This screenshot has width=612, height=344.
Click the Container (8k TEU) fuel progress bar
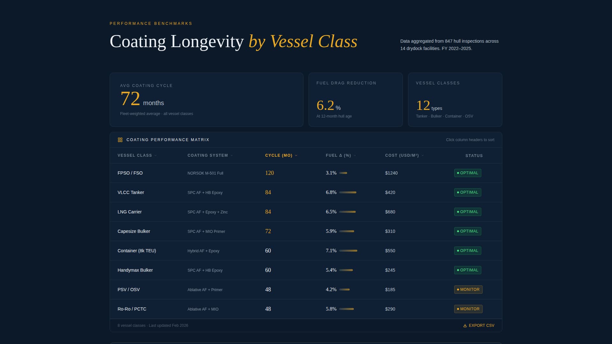(348, 251)
